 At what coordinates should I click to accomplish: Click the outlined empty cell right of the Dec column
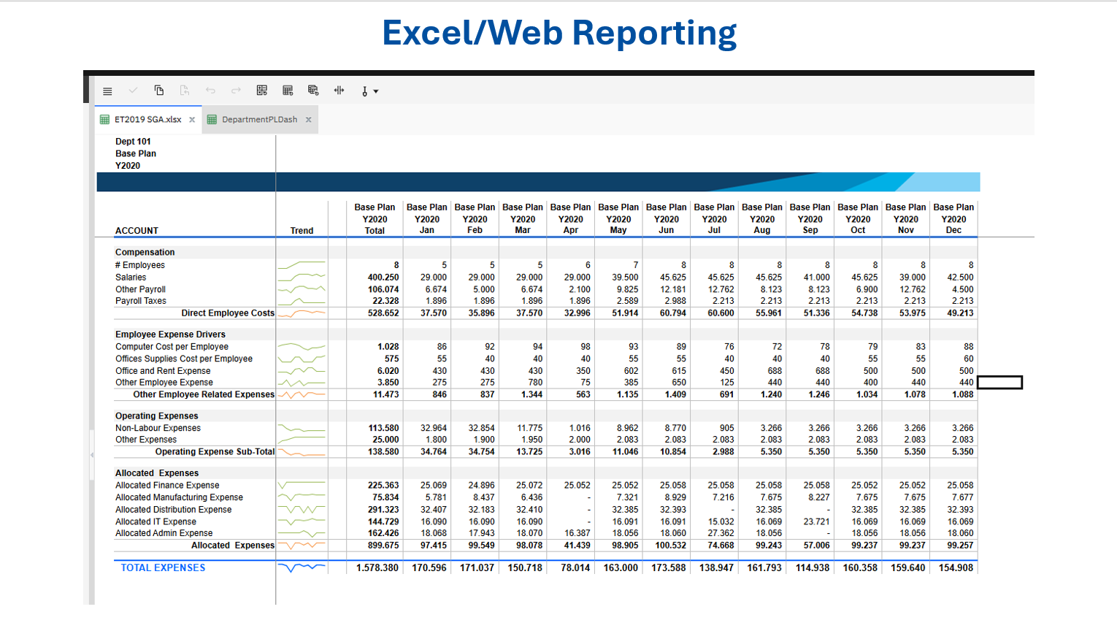point(999,383)
